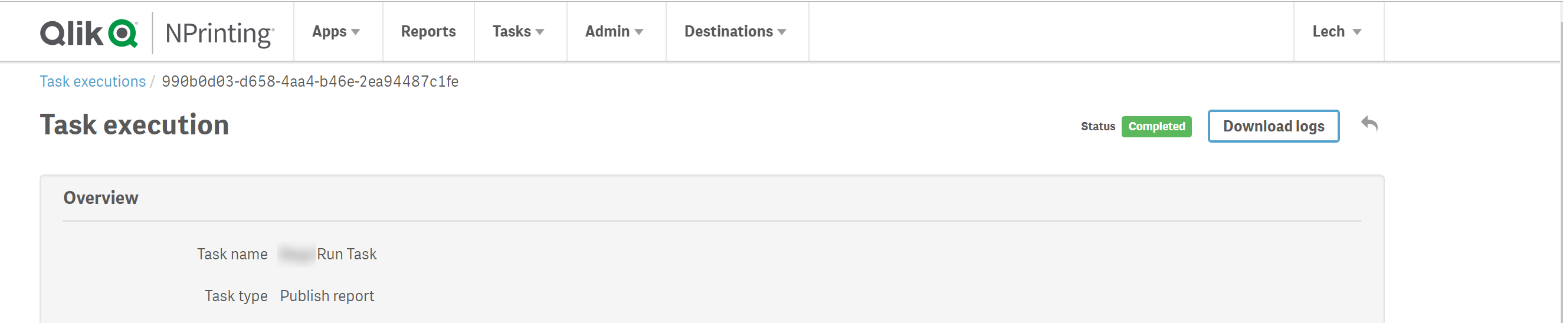The width and height of the screenshot is (1563, 323).
Task: Click the Run Task name value
Action: pos(346,255)
